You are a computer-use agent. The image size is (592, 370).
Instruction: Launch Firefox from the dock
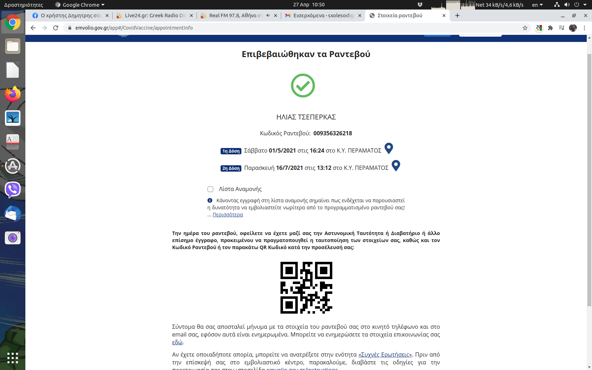[13, 94]
